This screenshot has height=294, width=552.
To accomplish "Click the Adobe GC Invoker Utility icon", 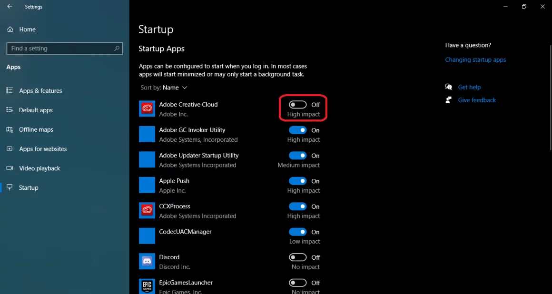I will pyautogui.click(x=147, y=134).
